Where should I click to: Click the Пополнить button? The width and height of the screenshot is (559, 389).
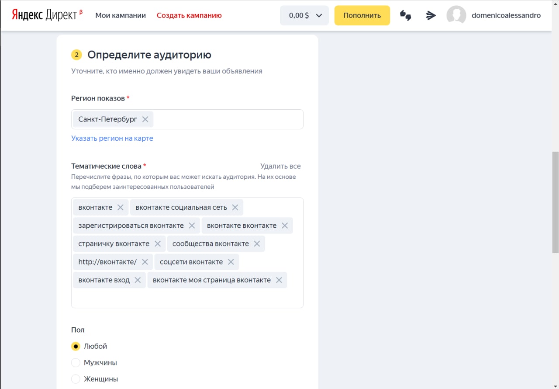[x=362, y=15]
